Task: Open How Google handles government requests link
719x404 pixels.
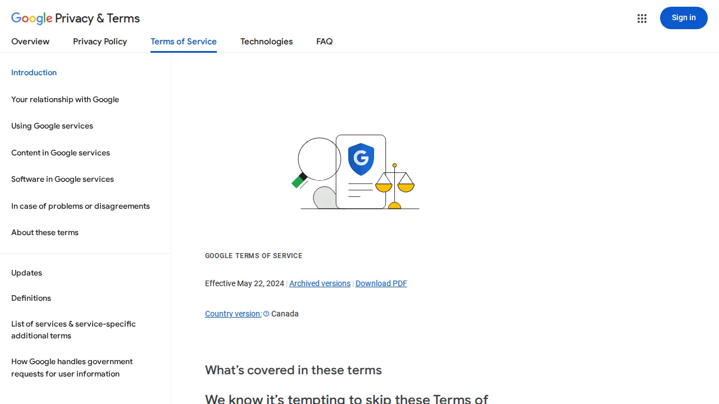Action: (x=72, y=368)
